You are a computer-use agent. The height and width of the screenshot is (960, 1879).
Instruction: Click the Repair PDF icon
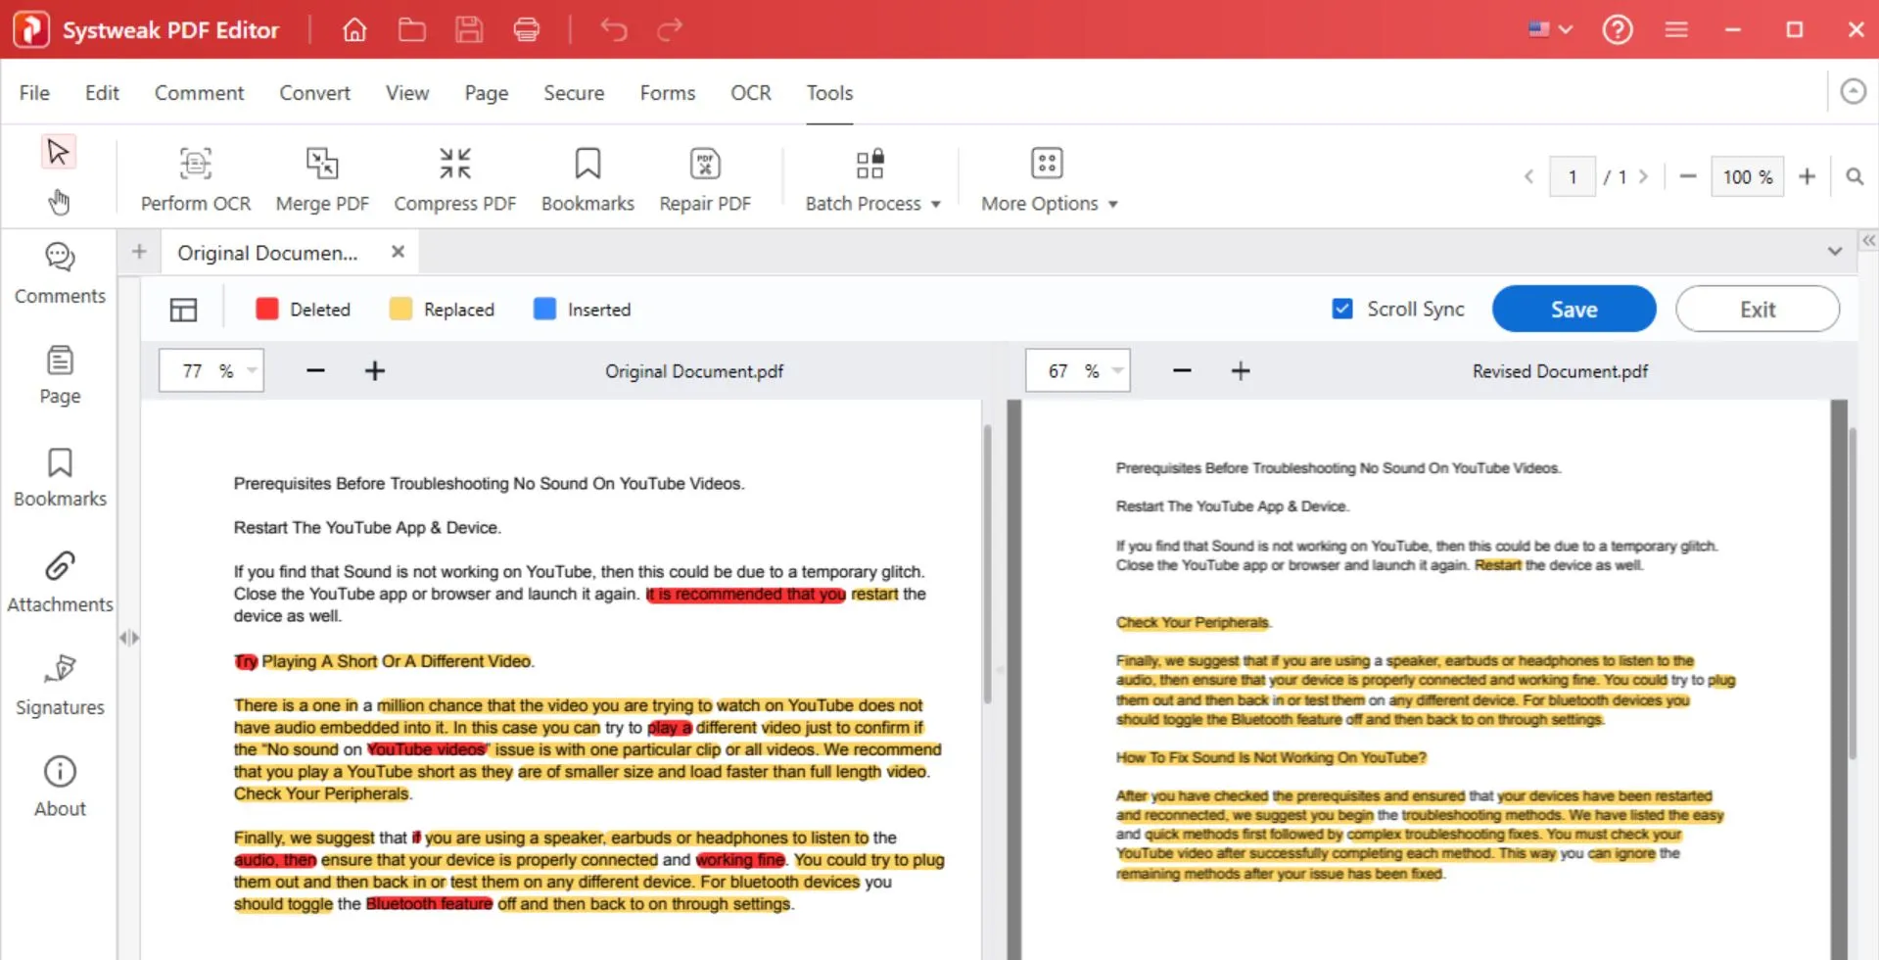pyautogui.click(x=705, y=164)
